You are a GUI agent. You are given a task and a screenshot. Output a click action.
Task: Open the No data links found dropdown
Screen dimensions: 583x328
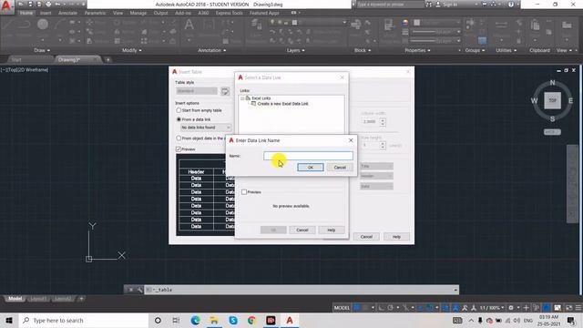pyautogui.click(x=206, y=128)
